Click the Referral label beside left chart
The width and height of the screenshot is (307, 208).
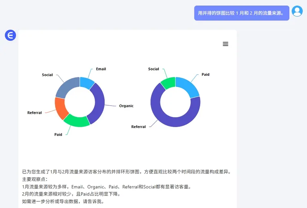(35, 113)
